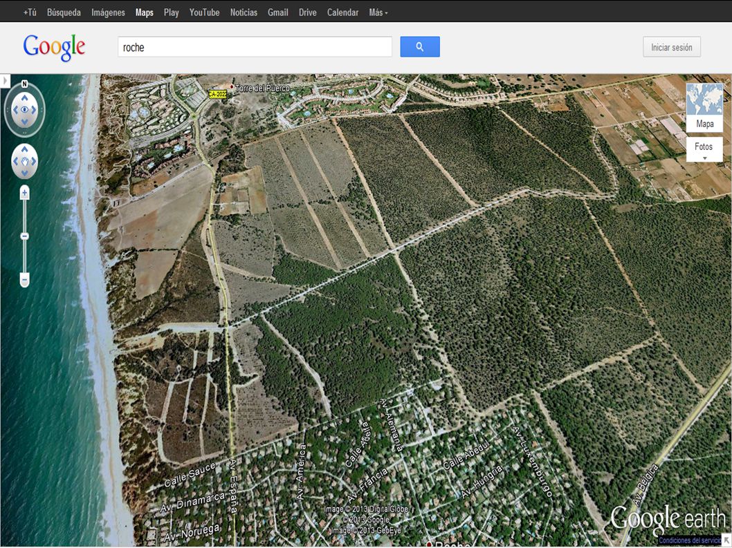The image size is (732, 548).
Task: Open the Más dropdown menu
Action: [x=378, y=12]
